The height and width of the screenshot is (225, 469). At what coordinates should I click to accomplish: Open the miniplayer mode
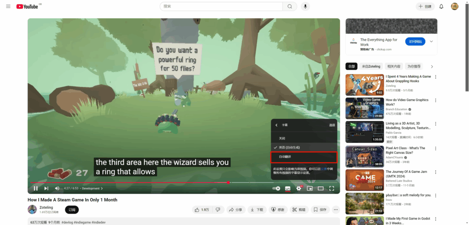click(310, 188)
